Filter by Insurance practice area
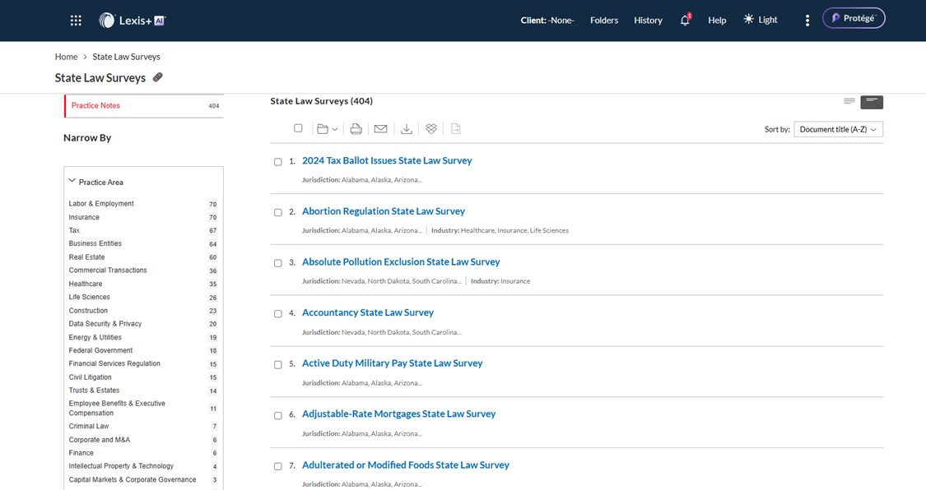This screenshot has width=926, height=490. (x=84, y=217)
